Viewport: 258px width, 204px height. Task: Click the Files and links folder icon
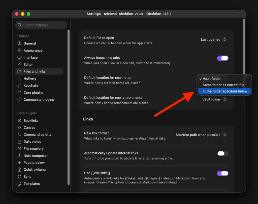tap(19, 72)
